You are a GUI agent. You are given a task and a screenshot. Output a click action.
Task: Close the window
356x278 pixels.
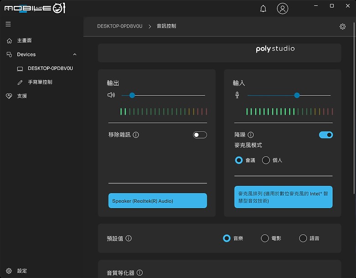tap(348, 5)
